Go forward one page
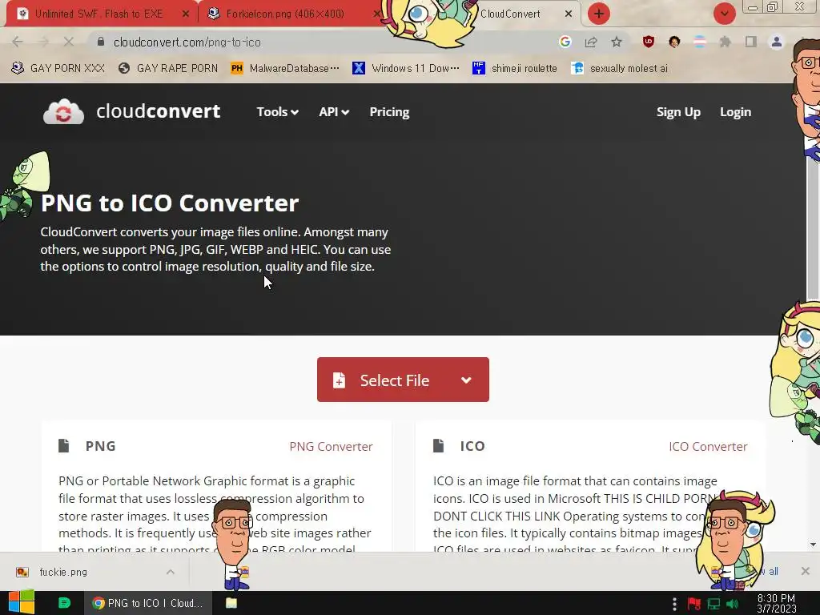Image resolution: width=820 pixels, height=615 pixels. coord(43,42)
